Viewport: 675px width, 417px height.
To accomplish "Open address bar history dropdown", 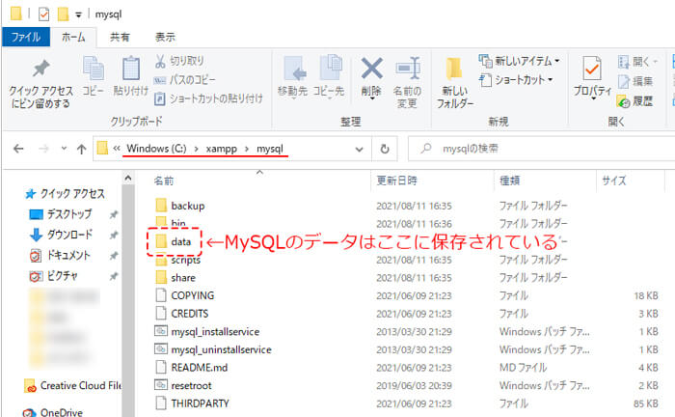I will [x=359, y=150].
